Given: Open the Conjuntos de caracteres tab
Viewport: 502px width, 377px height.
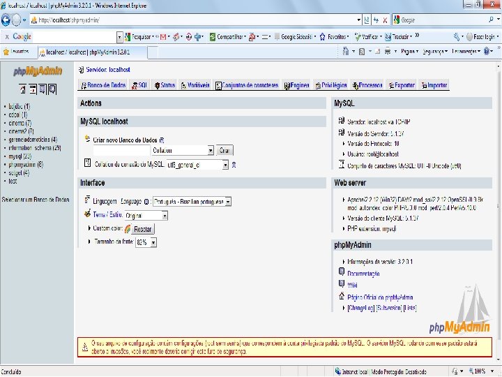Looking at the screenshot, I should click(x=247, y=85).
